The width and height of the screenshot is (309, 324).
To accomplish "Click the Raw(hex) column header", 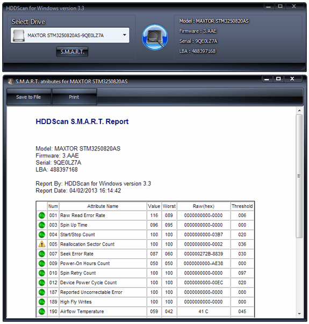I will tap(203, 206).
